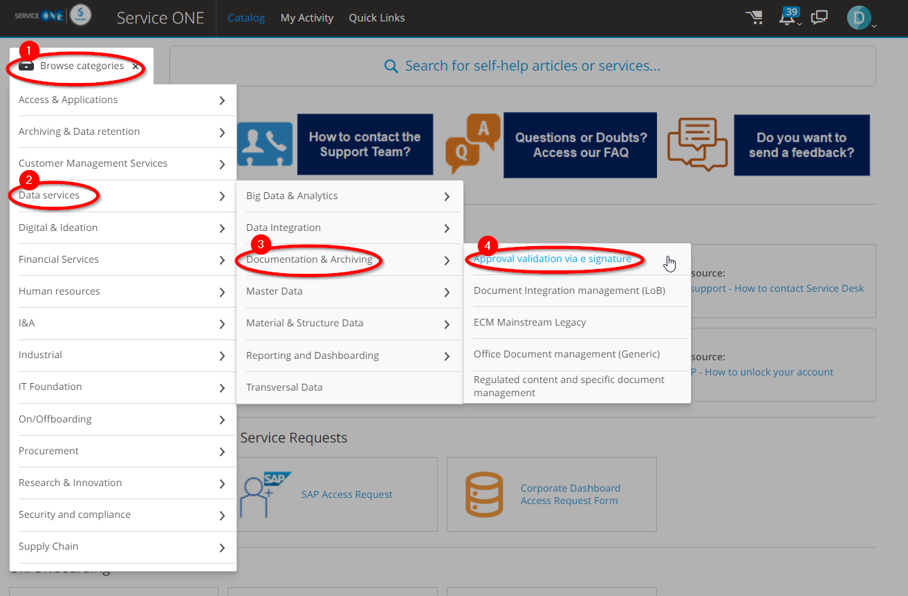Open the notifications bell with 39 badge
This screenshot has height=596, width=908.
788,17
